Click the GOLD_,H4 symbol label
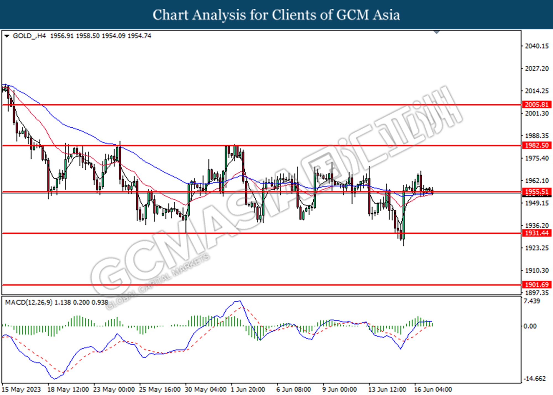 coord(29,36)
